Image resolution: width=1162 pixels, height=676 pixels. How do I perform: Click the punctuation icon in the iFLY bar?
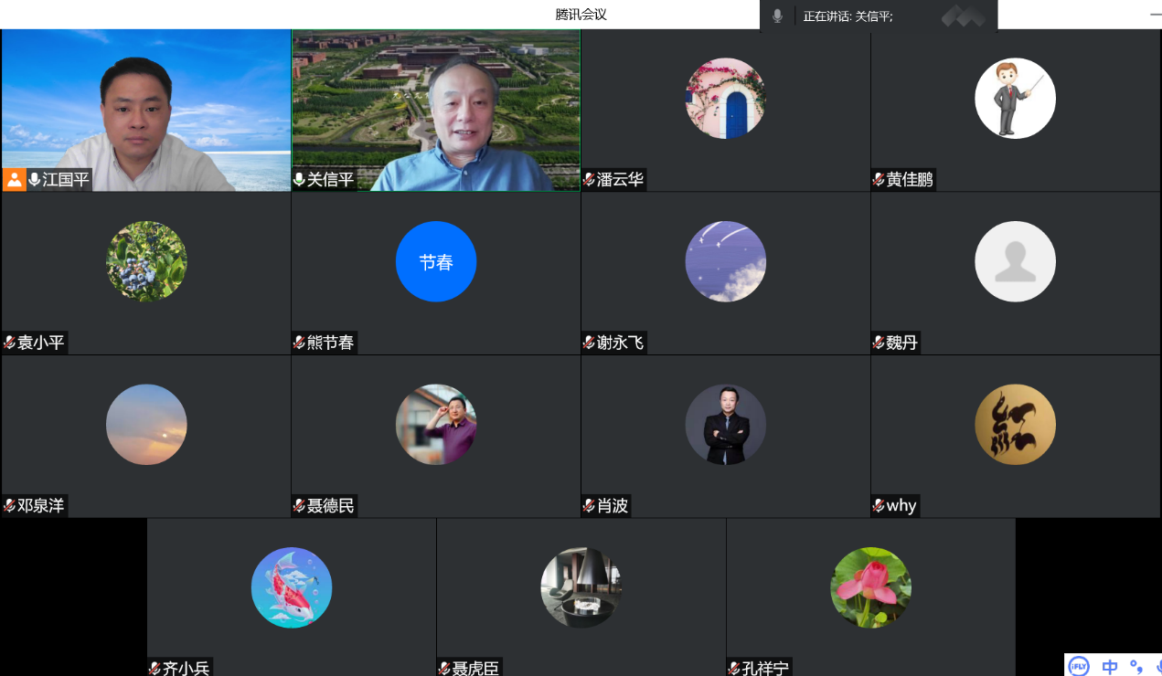pos(1136,667)
